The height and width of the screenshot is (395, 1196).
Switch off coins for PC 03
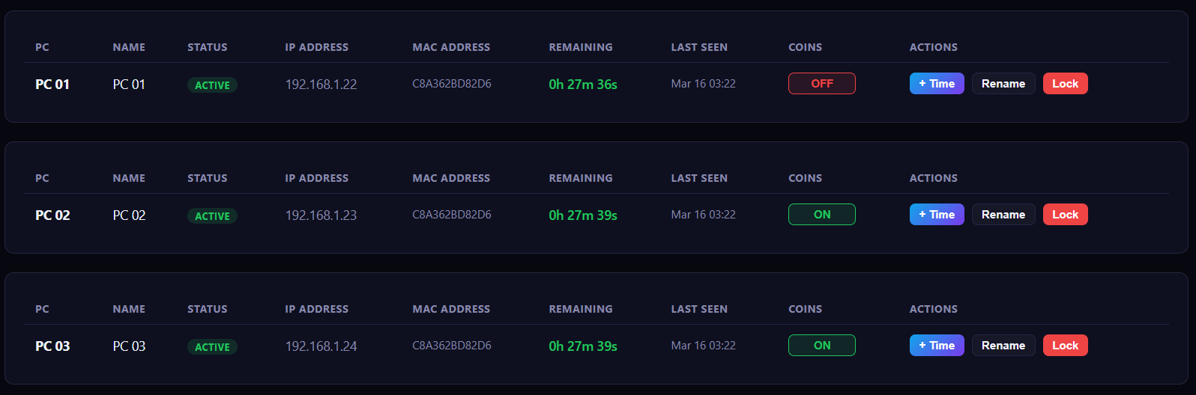821,346
